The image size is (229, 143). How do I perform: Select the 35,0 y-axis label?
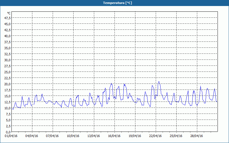(7, 48)
